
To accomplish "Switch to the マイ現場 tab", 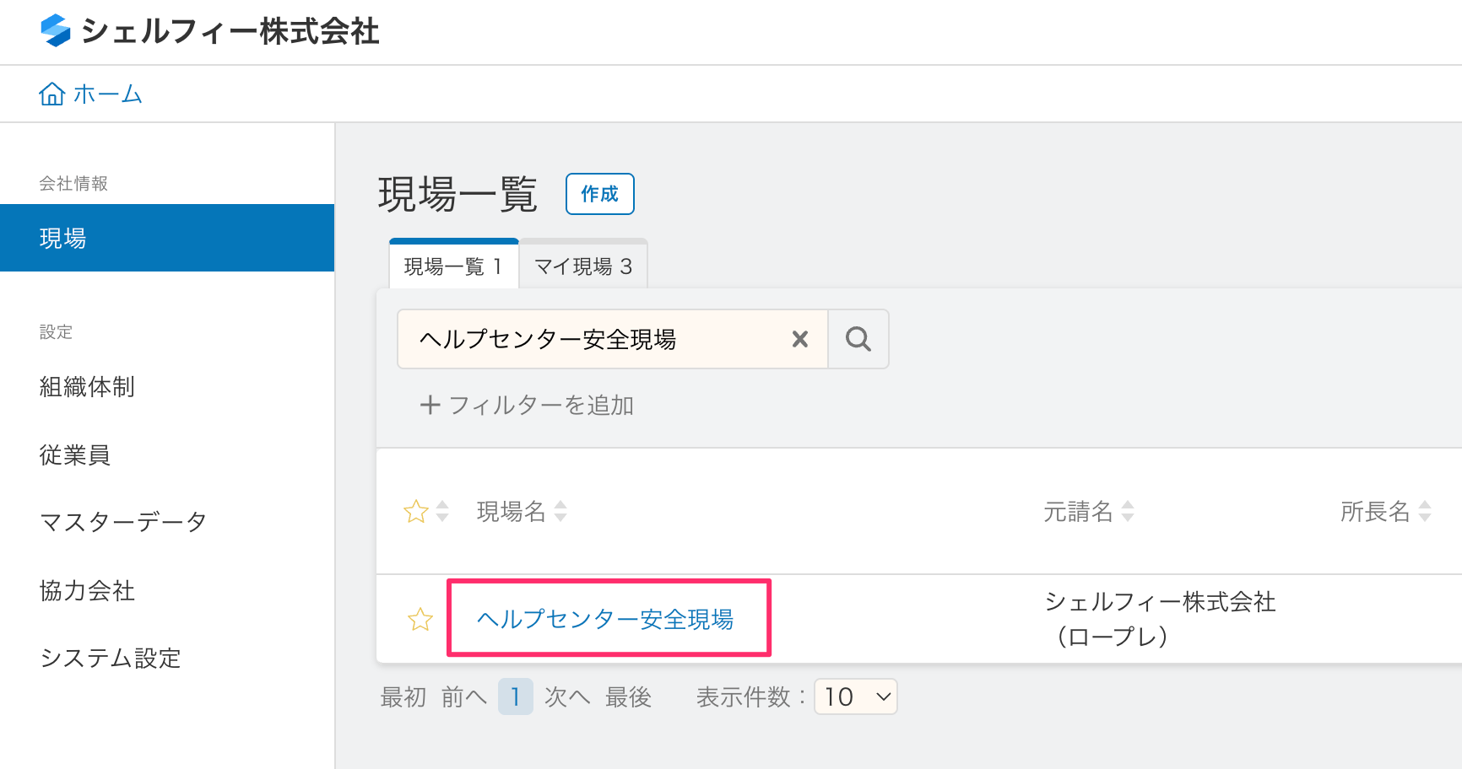I will pos(583,266).
